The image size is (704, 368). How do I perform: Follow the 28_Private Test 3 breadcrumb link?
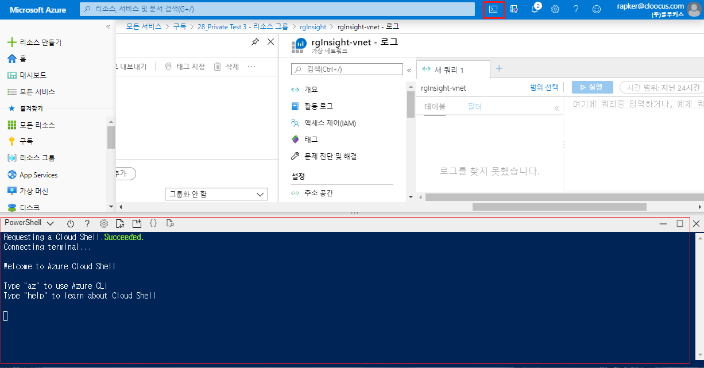[x=243, y=26]
